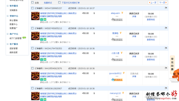Click shield badge in order 945447289965157
This screenshot has width=179, height=101.
coord(45,19)
